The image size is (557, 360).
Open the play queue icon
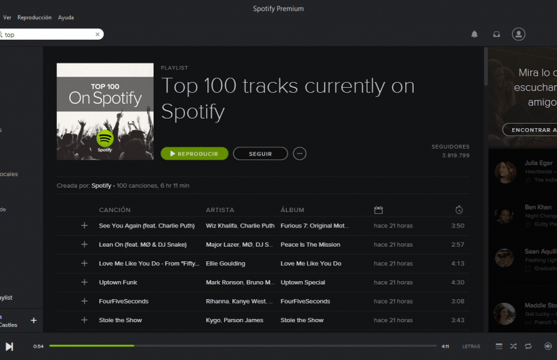pos(499,347)
